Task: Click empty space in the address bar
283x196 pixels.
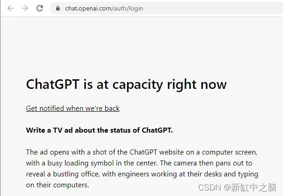Action: coord(213,8)
